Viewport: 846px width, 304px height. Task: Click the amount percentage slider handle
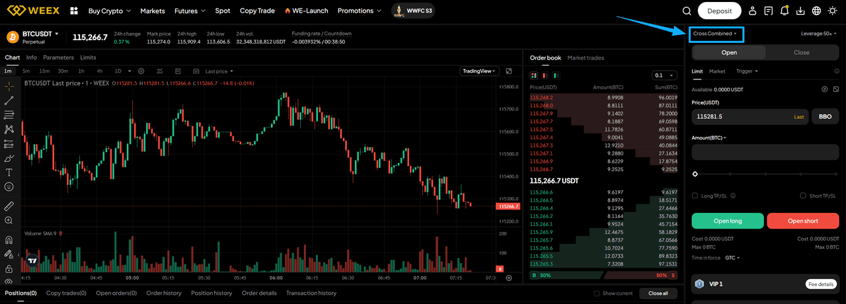coord(695,174)
